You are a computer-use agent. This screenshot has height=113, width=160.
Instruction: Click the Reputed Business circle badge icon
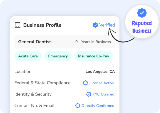pyautogui.click(x=142, y=13)
